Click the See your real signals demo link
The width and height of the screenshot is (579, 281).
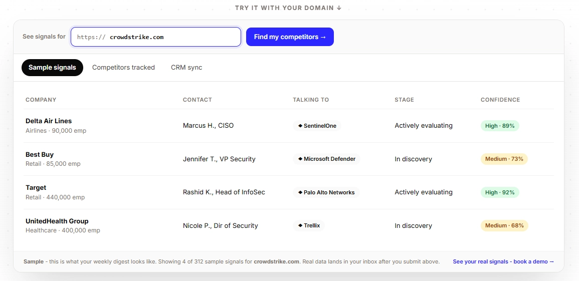(x=503, y=261)
